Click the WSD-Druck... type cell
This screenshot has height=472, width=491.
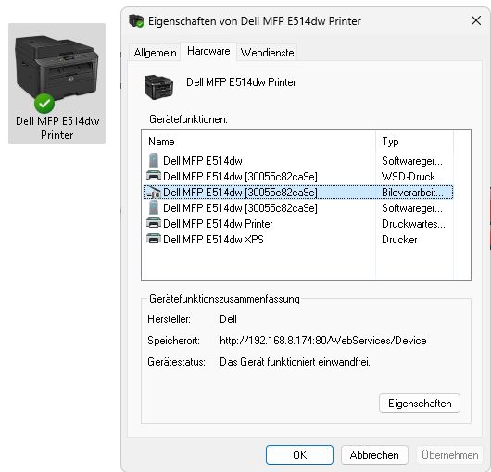coord(412,177)
